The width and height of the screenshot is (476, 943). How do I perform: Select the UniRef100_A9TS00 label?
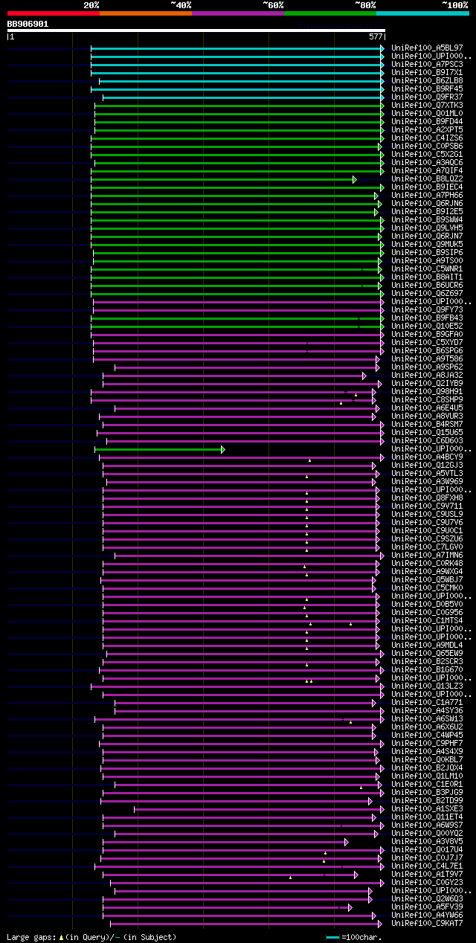tap(427, 261)
